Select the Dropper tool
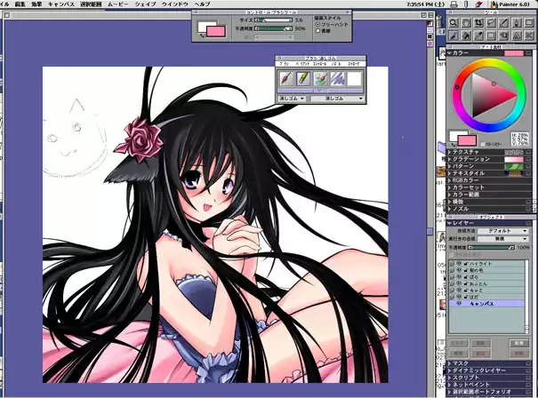Viewport: 538px width, 398px height. coord(480,36)
